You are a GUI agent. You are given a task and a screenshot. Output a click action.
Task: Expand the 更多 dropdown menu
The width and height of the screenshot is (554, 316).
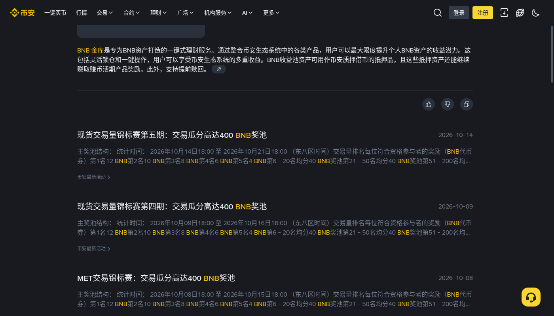click(x=271, y=13)
